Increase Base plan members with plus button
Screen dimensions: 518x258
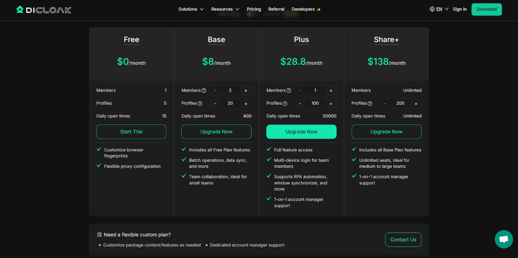click(246, 91)
